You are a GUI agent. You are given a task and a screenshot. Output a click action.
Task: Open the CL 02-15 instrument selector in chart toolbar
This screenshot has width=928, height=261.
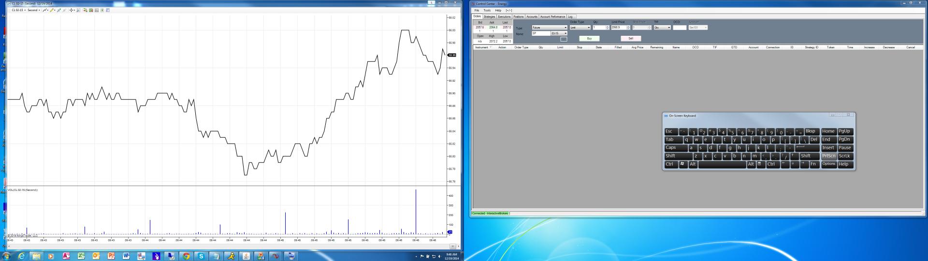click(x=18, y=10)
